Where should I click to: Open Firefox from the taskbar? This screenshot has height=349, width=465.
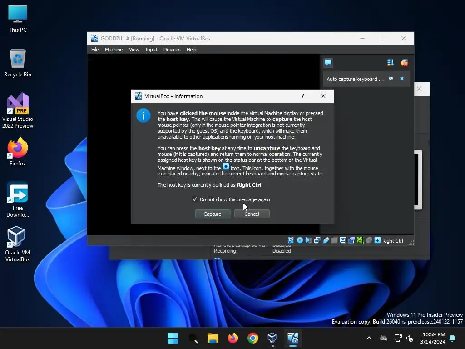(x=233, y=338)
